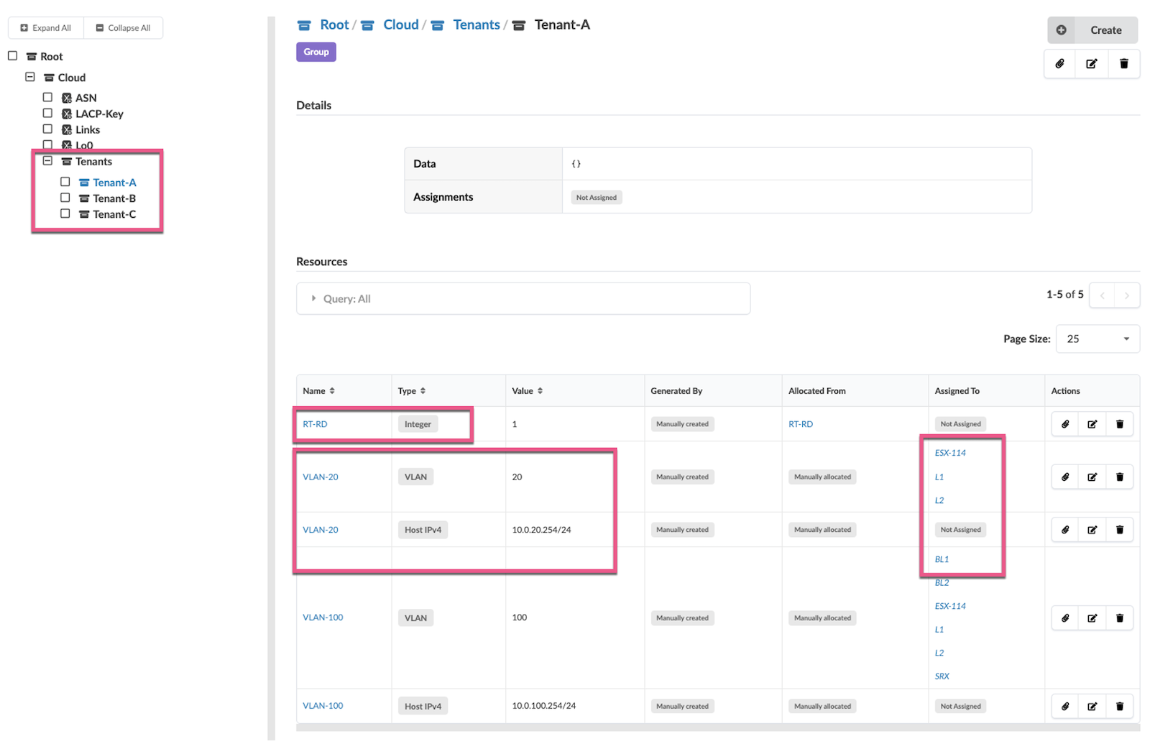Click Collapse All button
This screenshot has height=744, width=1150.
click(123, 28)
